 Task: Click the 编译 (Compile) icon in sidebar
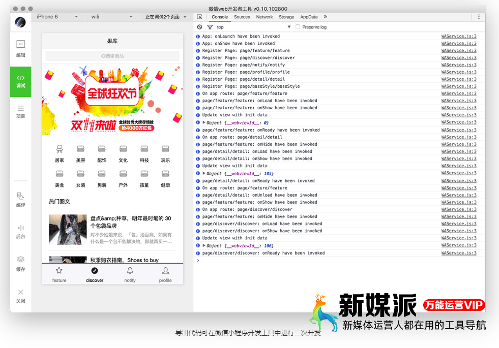click(20, 200)
